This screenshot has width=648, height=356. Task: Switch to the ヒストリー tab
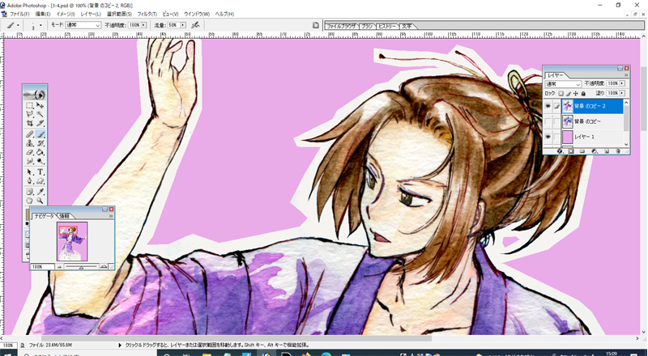pos(388,26)
